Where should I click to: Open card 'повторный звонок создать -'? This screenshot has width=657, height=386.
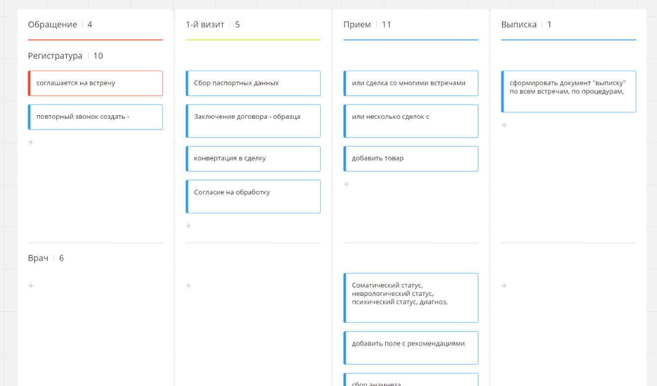coord(95,117)
